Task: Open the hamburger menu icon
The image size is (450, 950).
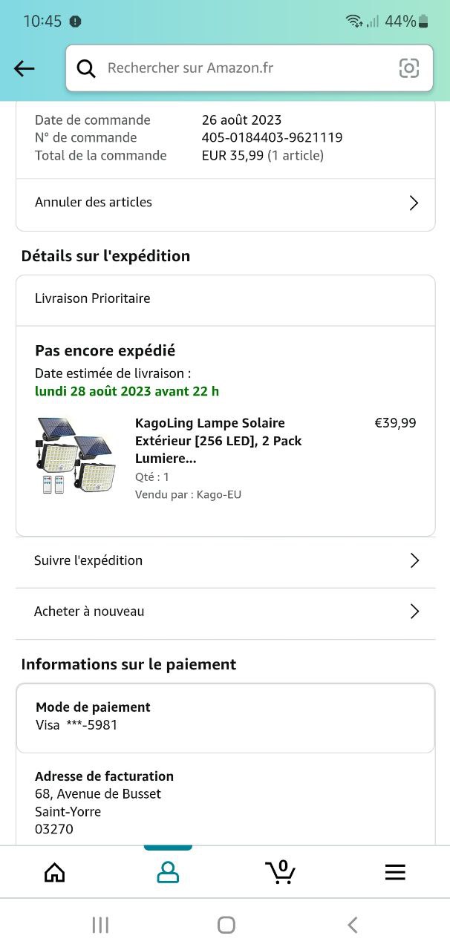Action: 395,872
